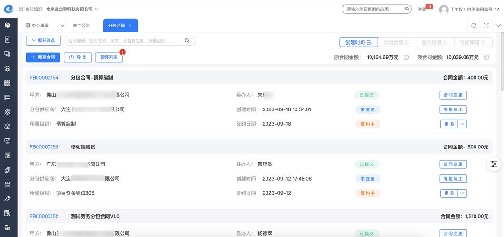Click 未变更 status tag of FB00000153
Screen dimensions: 504x237
[368, 179]
